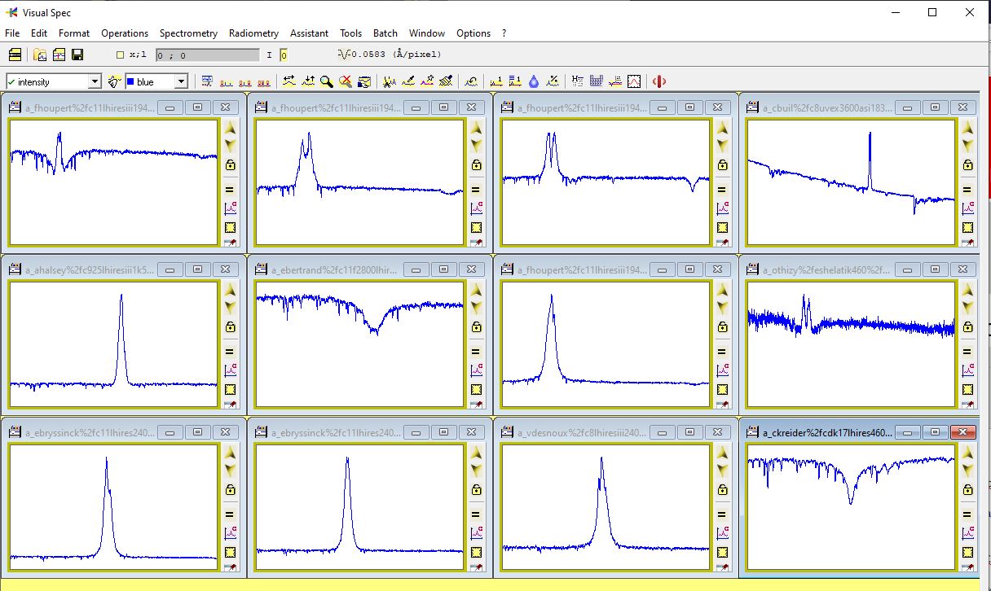Maximize the ebertrand spectrum window
Image resolution: width=991 pixels, height=591 pixels.
pyautogui.click(x=443, y=269)
